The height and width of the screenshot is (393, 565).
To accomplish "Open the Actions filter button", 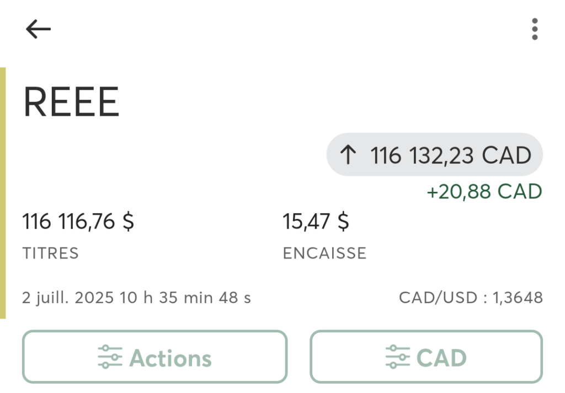I will 154,357.
